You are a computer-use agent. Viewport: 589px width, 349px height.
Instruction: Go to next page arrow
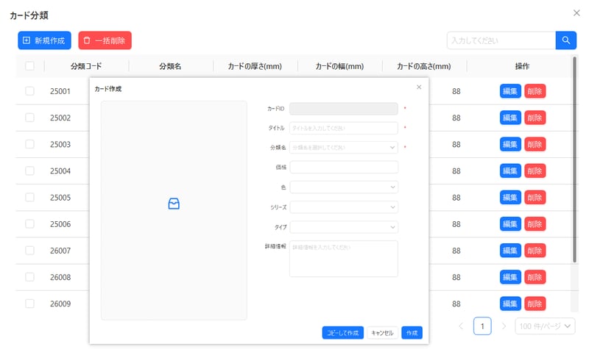pos(504,325)
